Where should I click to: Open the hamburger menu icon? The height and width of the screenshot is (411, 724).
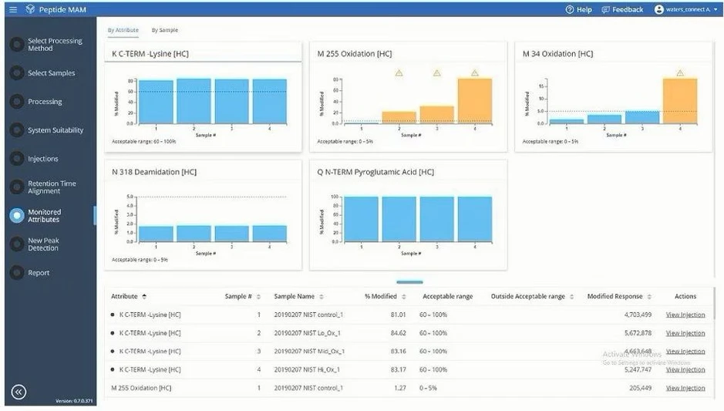tap(13, 9)
